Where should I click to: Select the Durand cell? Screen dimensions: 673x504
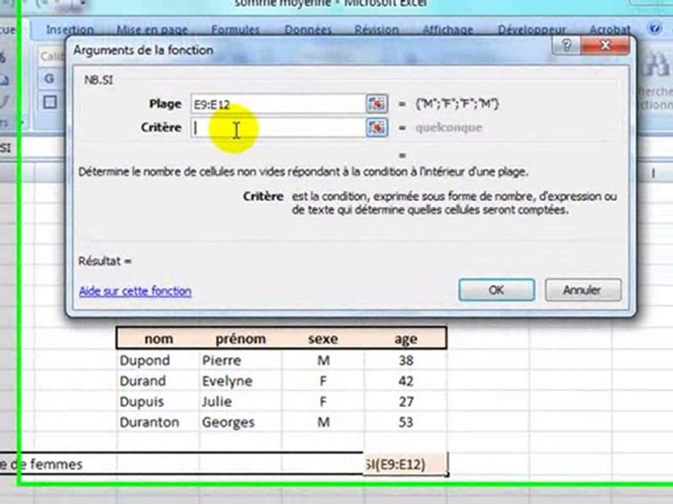[x=158, y=381]
